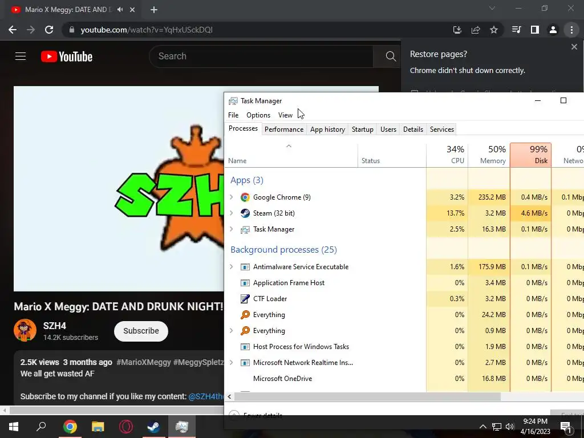Viewport: 584px width, 438px height.
Task: Click the Task Manager horizontal scrollbar
Action: coord(367,397)
